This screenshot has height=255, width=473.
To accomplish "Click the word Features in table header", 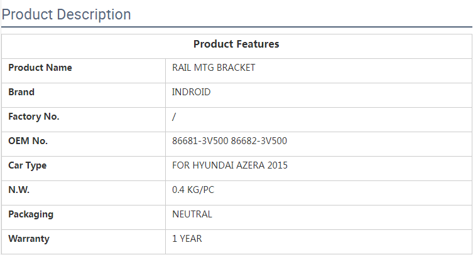I will coord(258,44).
